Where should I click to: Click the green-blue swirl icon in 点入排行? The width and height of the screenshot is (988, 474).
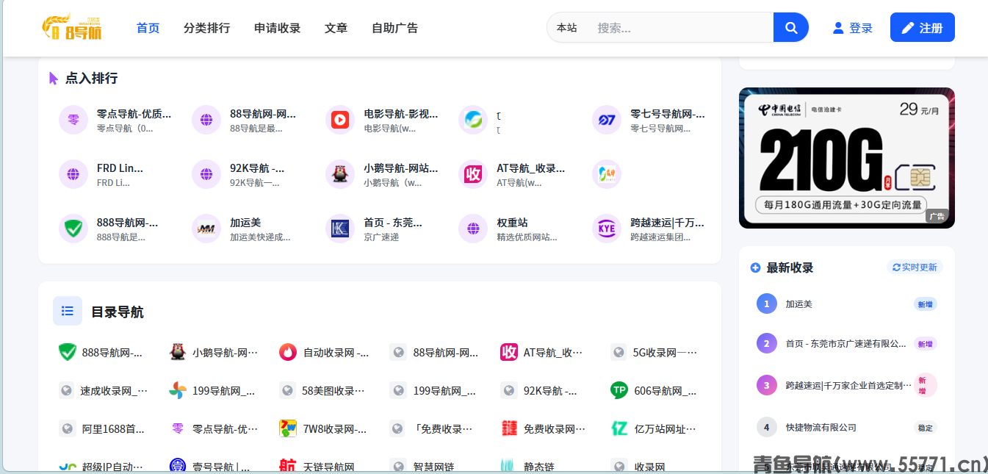473,120
